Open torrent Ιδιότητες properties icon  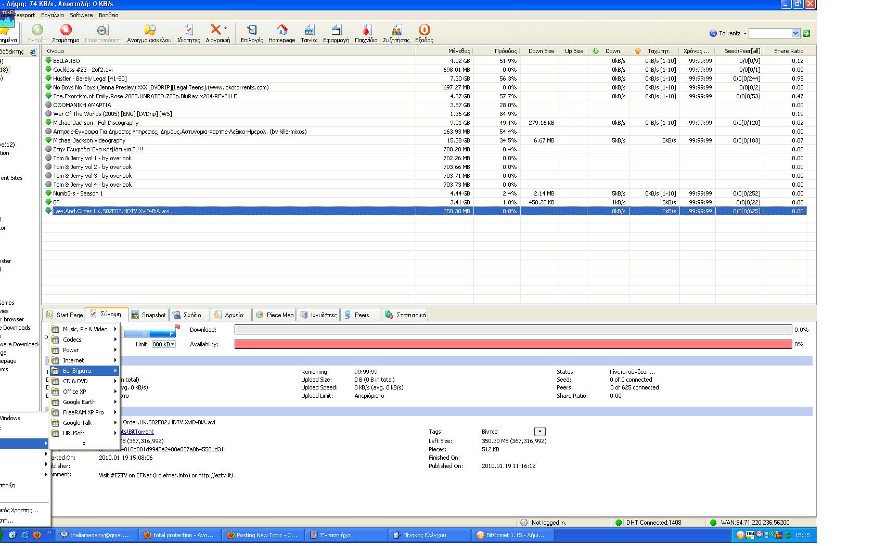[x=188, y=30]
